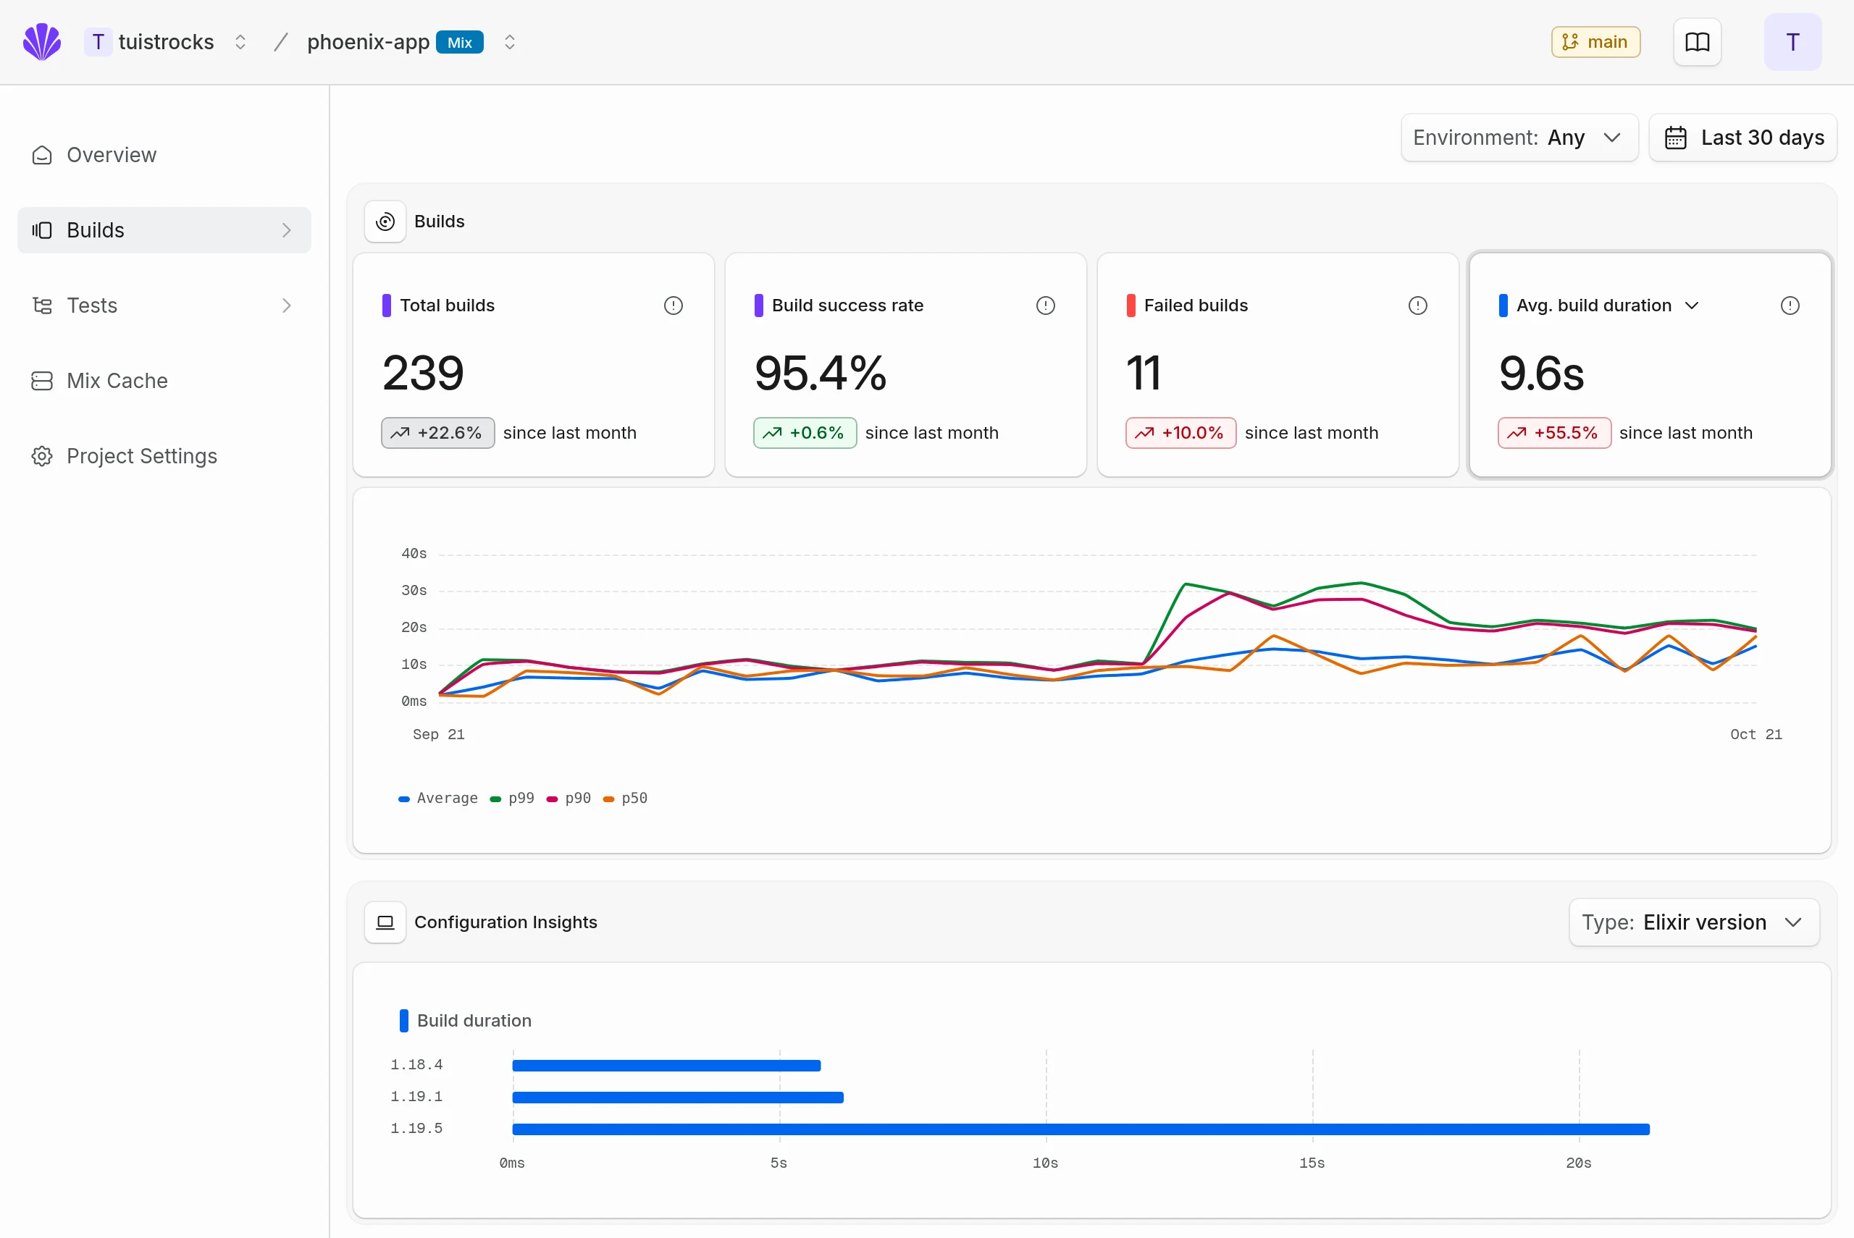
Task: Go to Overview in sidebar
Action: click(164, 155)
